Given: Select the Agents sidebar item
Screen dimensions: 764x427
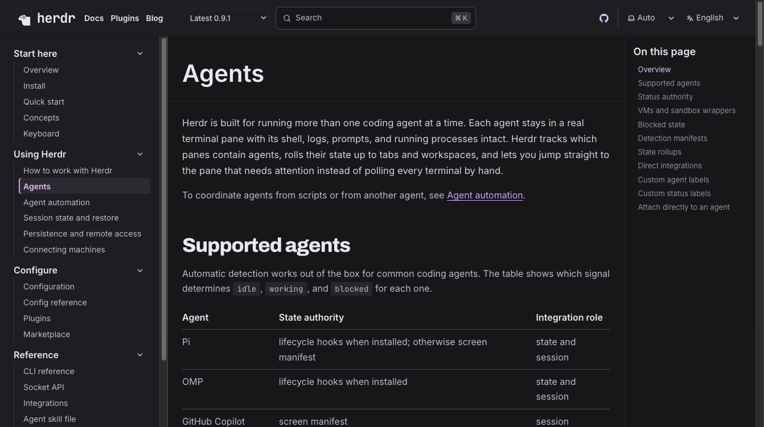Looking at the screenshot, I should click(85, 186).
